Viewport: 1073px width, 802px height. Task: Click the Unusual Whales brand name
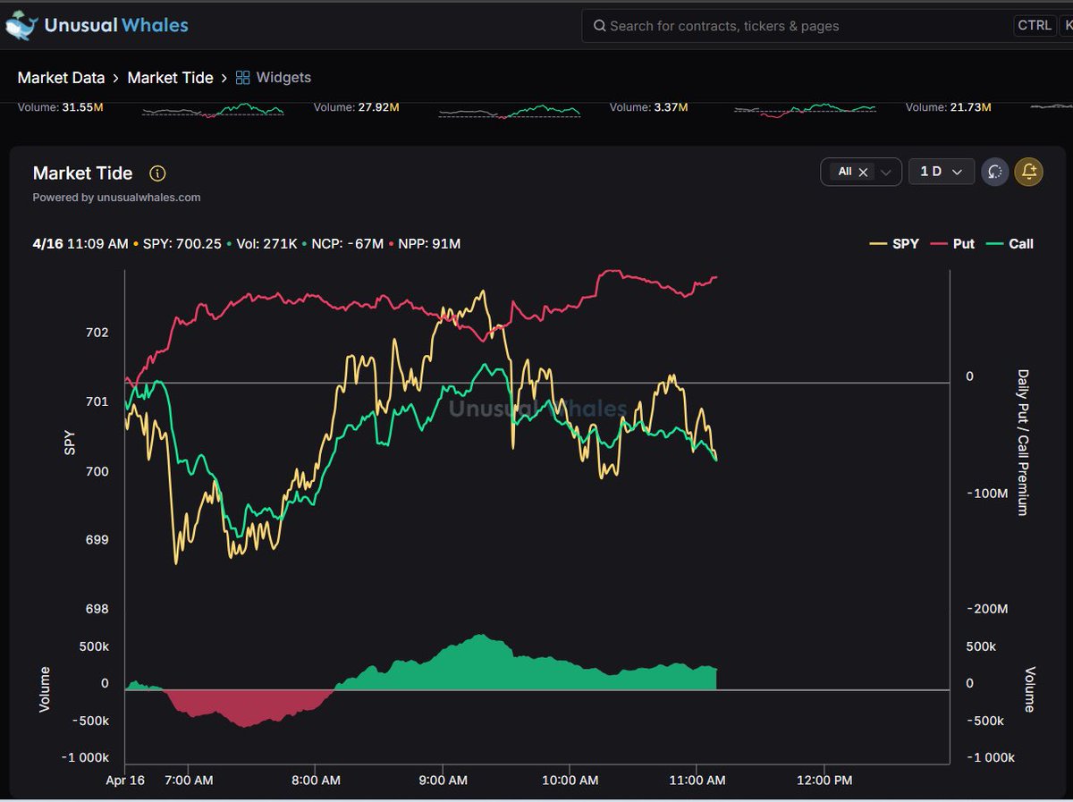point(116,25)
